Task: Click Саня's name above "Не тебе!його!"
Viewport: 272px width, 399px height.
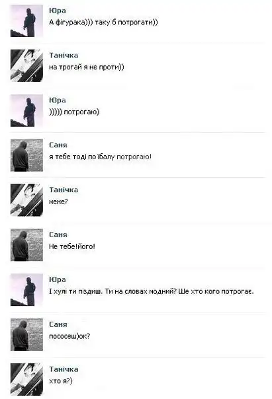Action: coord(58,235)
